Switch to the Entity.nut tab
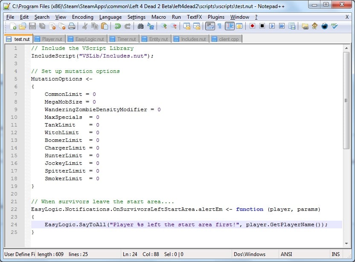 pyautogui.click(x=155, y=39)
